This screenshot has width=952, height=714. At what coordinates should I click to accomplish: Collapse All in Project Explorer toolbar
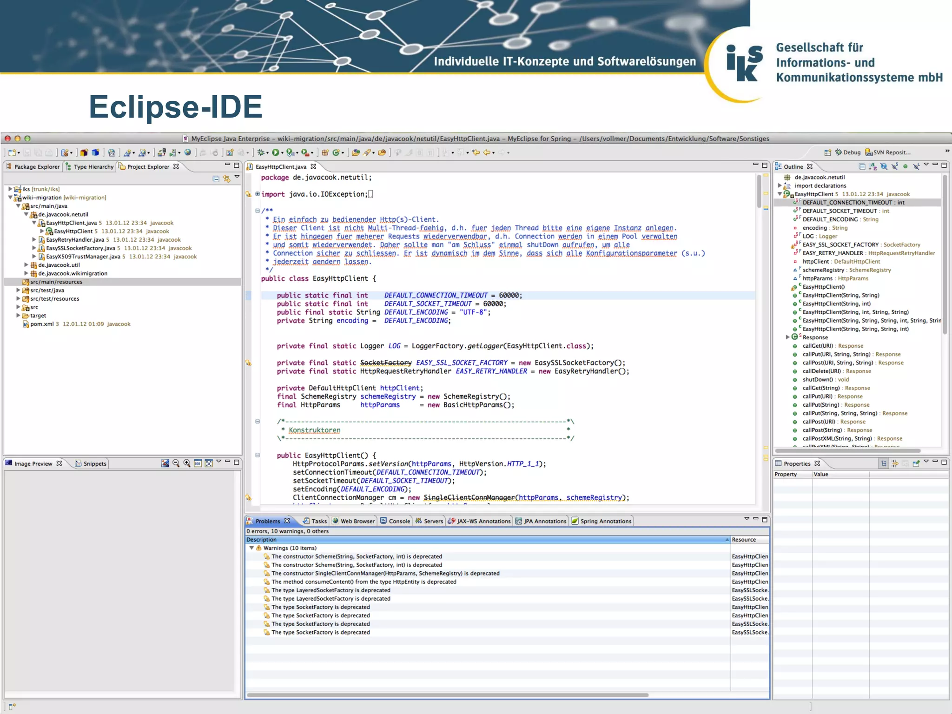pyautogui.click(x=216, y=179)
